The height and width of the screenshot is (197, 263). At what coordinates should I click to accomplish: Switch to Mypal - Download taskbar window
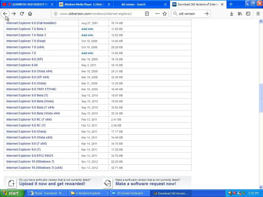coord(47,193)
